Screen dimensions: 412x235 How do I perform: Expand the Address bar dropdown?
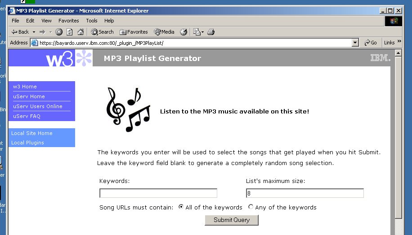click(355, 43)
